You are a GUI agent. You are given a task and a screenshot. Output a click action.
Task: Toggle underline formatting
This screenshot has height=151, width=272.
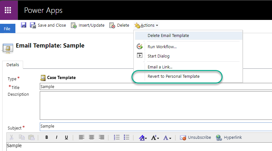66,138
